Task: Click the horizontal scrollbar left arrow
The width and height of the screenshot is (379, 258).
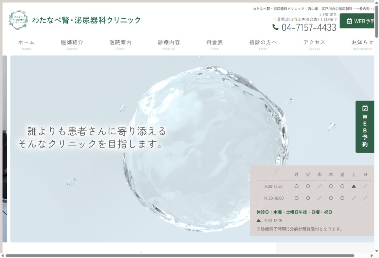Action: coord(3,255)
